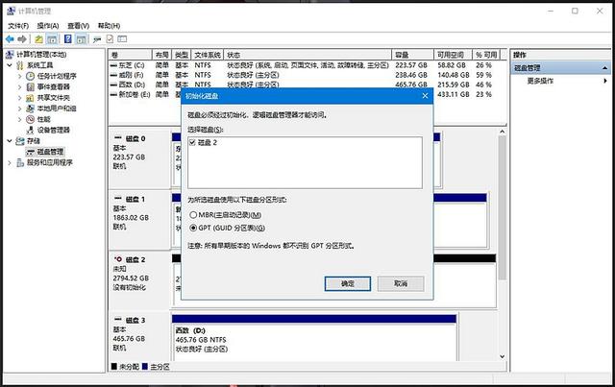This screenshot has height=387, width=615.
Task: Click 确定 button in initialize dialog
Action: (x=348, y=283)
